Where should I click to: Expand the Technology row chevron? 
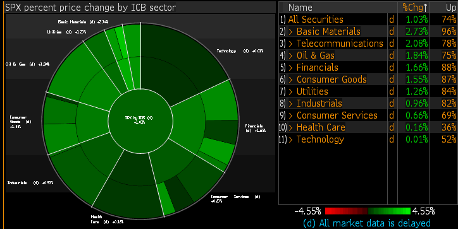pos(290,139)
